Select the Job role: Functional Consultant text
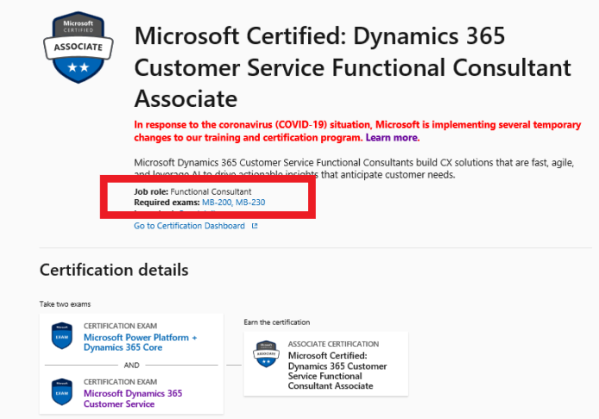 coord(192,191)
